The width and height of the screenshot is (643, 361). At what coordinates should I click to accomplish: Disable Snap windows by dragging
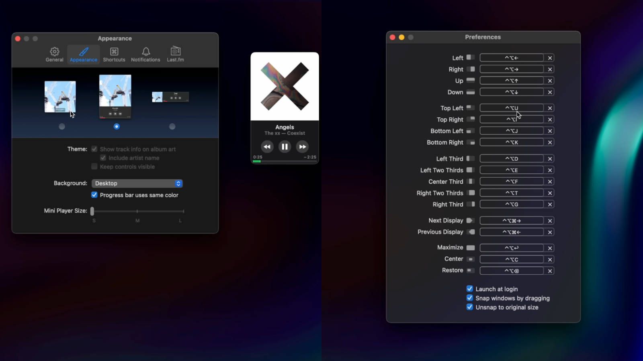coord(469,298)
